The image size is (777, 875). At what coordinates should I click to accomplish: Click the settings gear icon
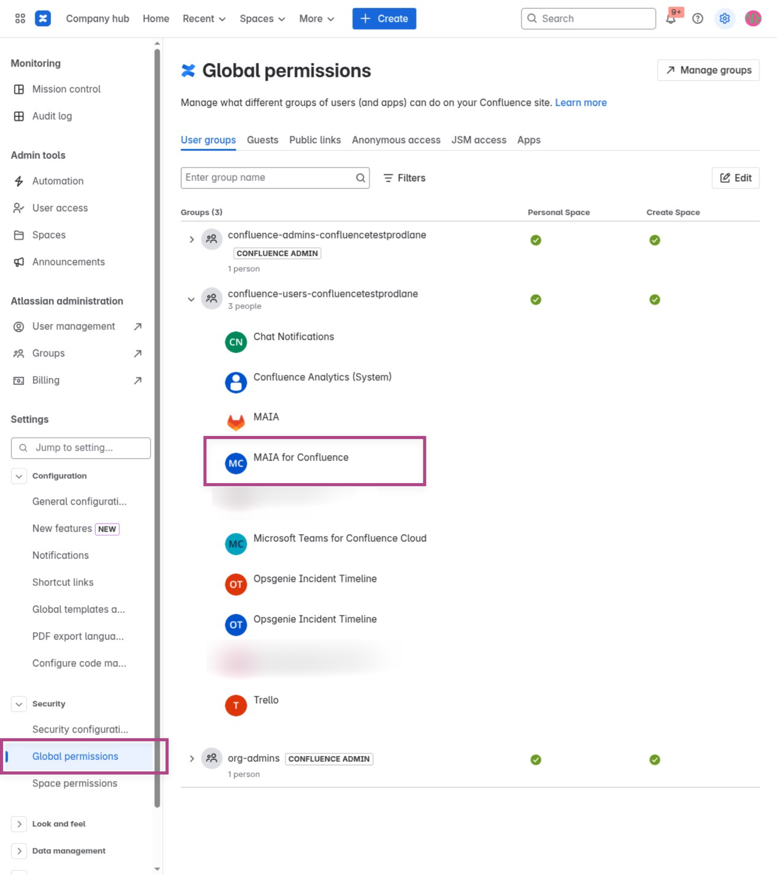(x=725, y=18)
